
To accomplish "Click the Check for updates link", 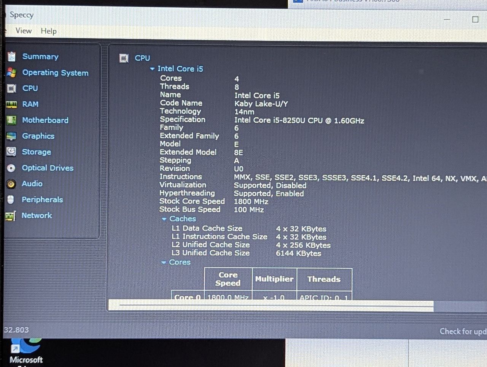I will (x=463, y=332).
